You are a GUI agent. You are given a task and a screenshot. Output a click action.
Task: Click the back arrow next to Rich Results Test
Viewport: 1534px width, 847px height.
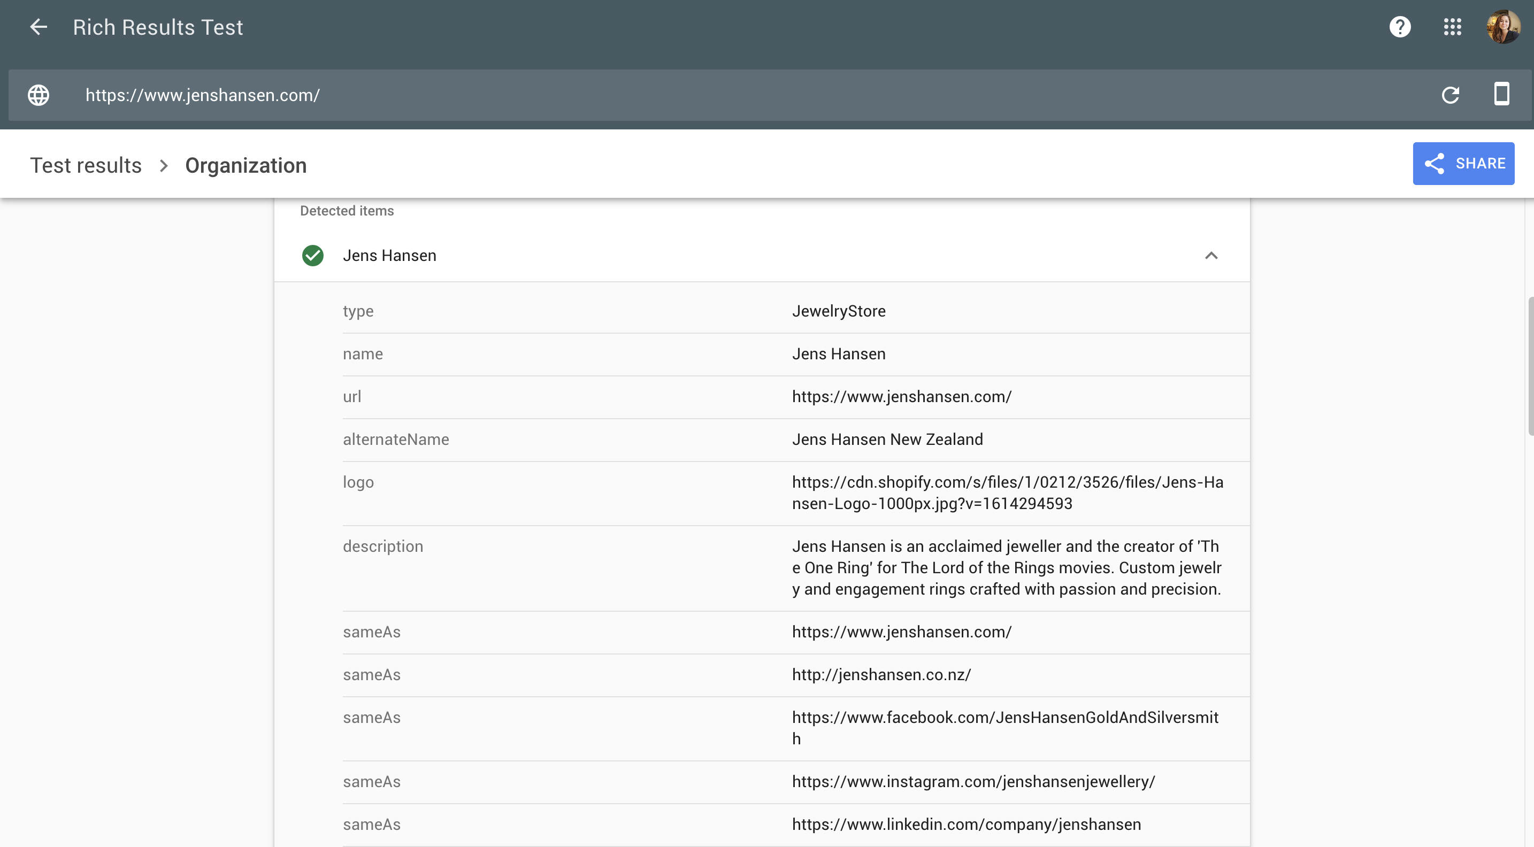pos(38,27)
